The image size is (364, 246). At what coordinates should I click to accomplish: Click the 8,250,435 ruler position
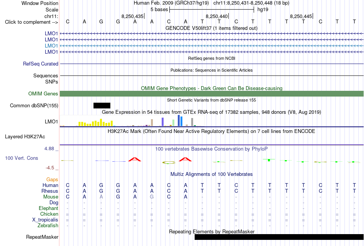coord(133,16)
